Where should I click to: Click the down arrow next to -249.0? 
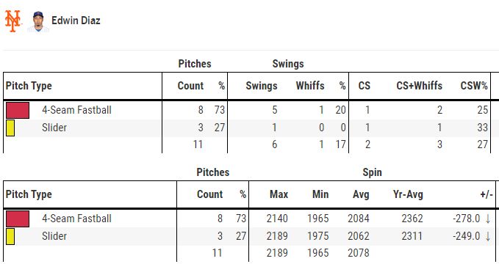[x=488, y=236]
